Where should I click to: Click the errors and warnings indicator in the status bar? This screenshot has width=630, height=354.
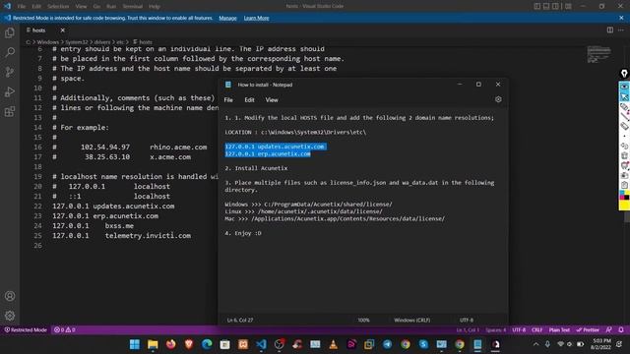[x=64, y=330]
